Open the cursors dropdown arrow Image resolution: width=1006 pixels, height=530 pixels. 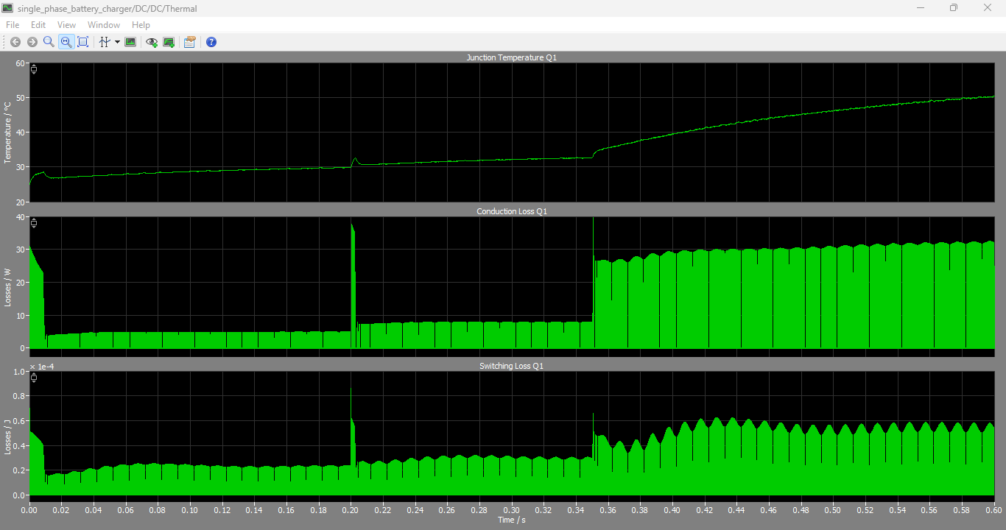[117, 42]
